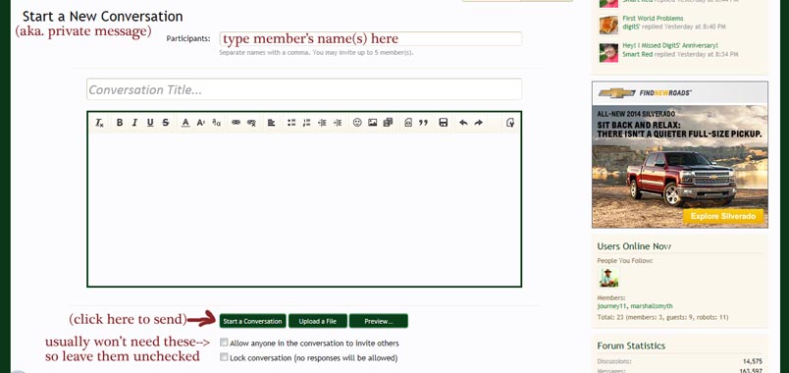Click the Preview... button
Image resolution: width=789 pixels, height=373 pixels.
(379, 321)
